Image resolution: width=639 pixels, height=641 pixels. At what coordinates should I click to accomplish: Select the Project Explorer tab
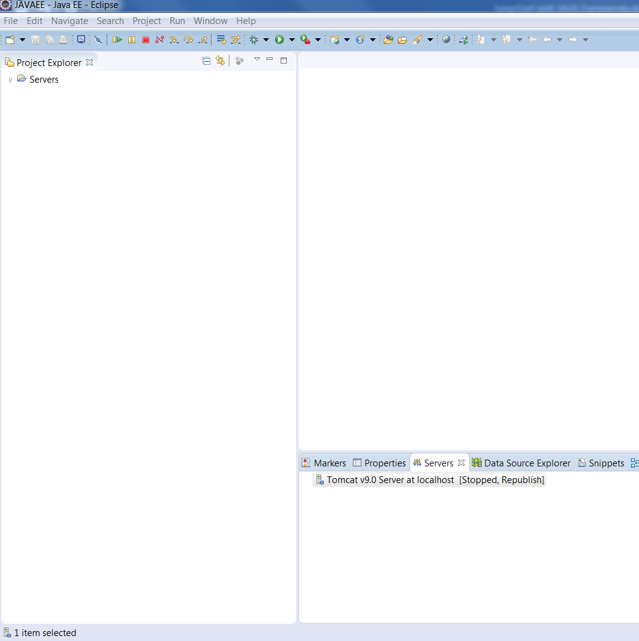pyautogui.click(x=49, y=62)
